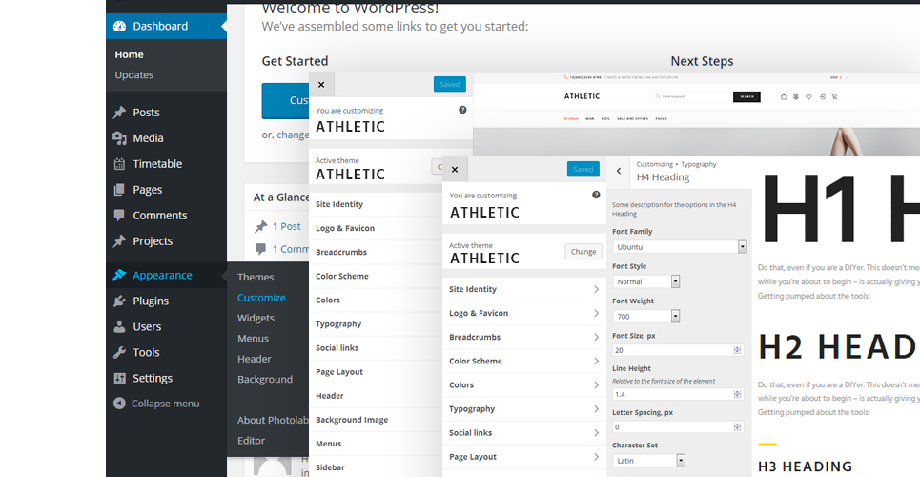
Task: Open the Font Family dropdown showing Ubuntu
Action: point(680,247)
